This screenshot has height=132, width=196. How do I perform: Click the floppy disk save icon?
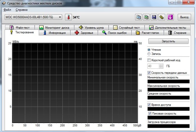click(x=154, y=17)
